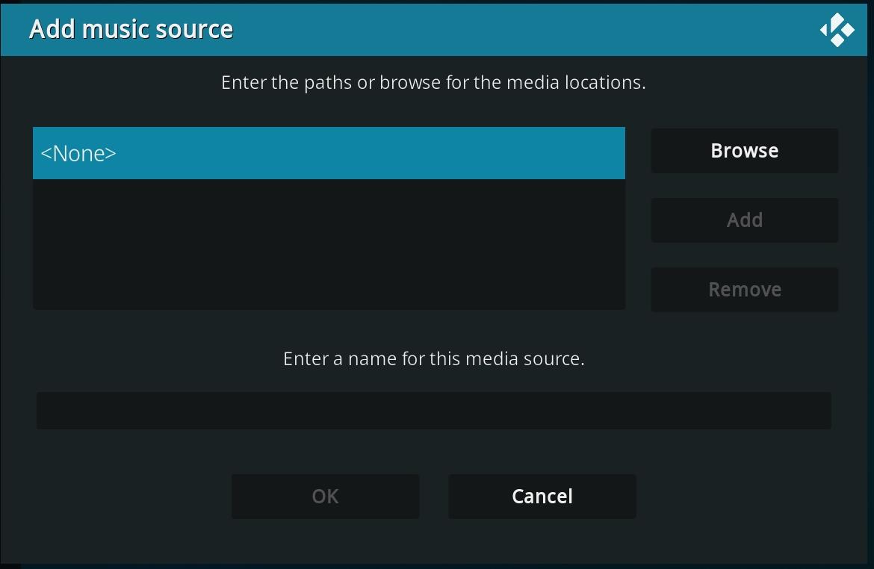Screen dimensions: 874x569
Task: Click the Add button for media locations
Action: click(x=744, y=220)
